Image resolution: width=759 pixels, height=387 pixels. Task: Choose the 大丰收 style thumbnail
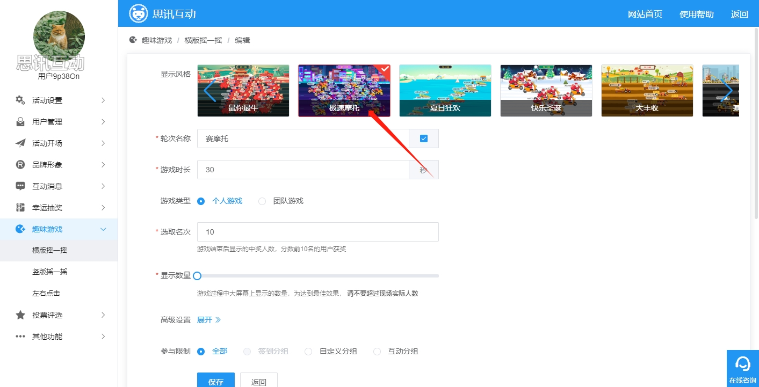point(647,91)
